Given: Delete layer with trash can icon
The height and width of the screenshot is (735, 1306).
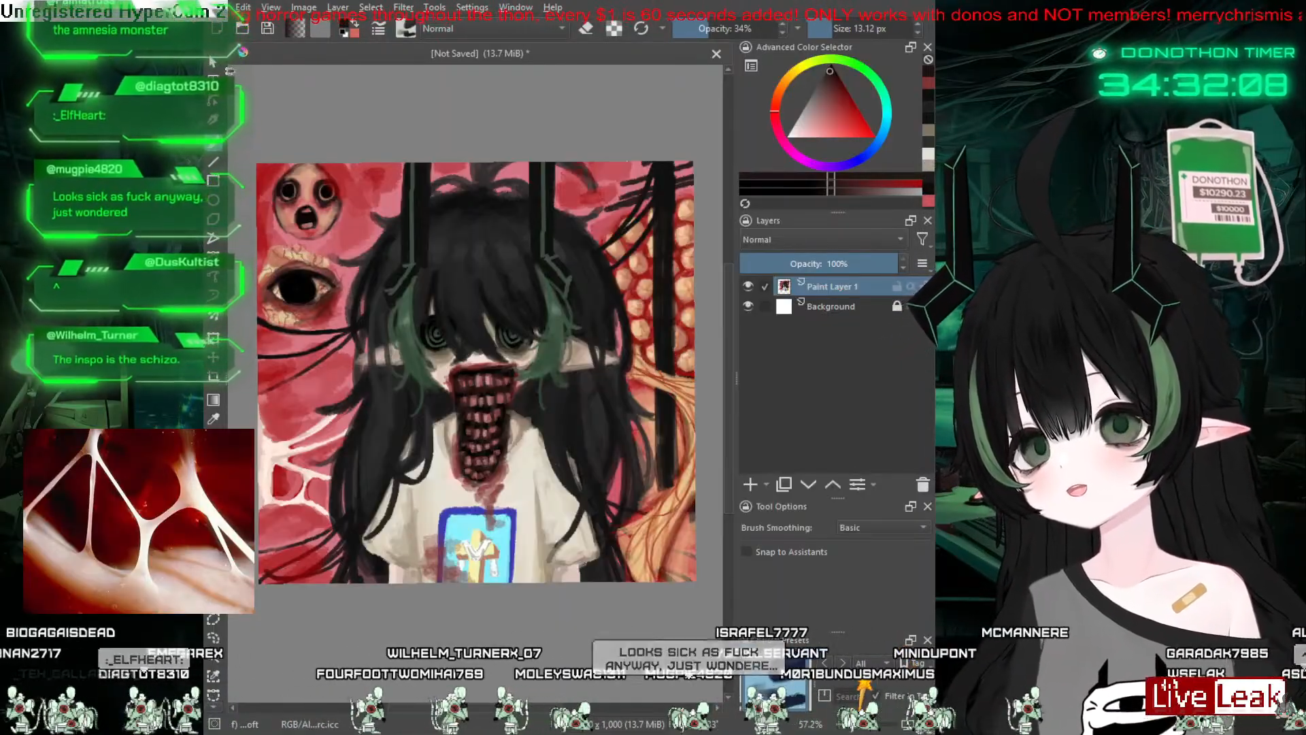Looking at the screenshot, I should [x=922, y=485].
